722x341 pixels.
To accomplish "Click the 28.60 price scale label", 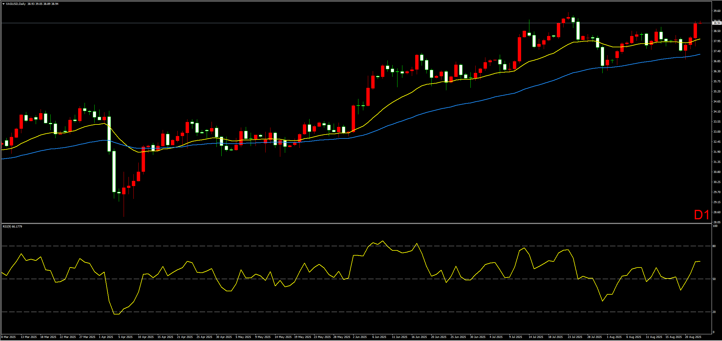I will [x=717, y=212].
